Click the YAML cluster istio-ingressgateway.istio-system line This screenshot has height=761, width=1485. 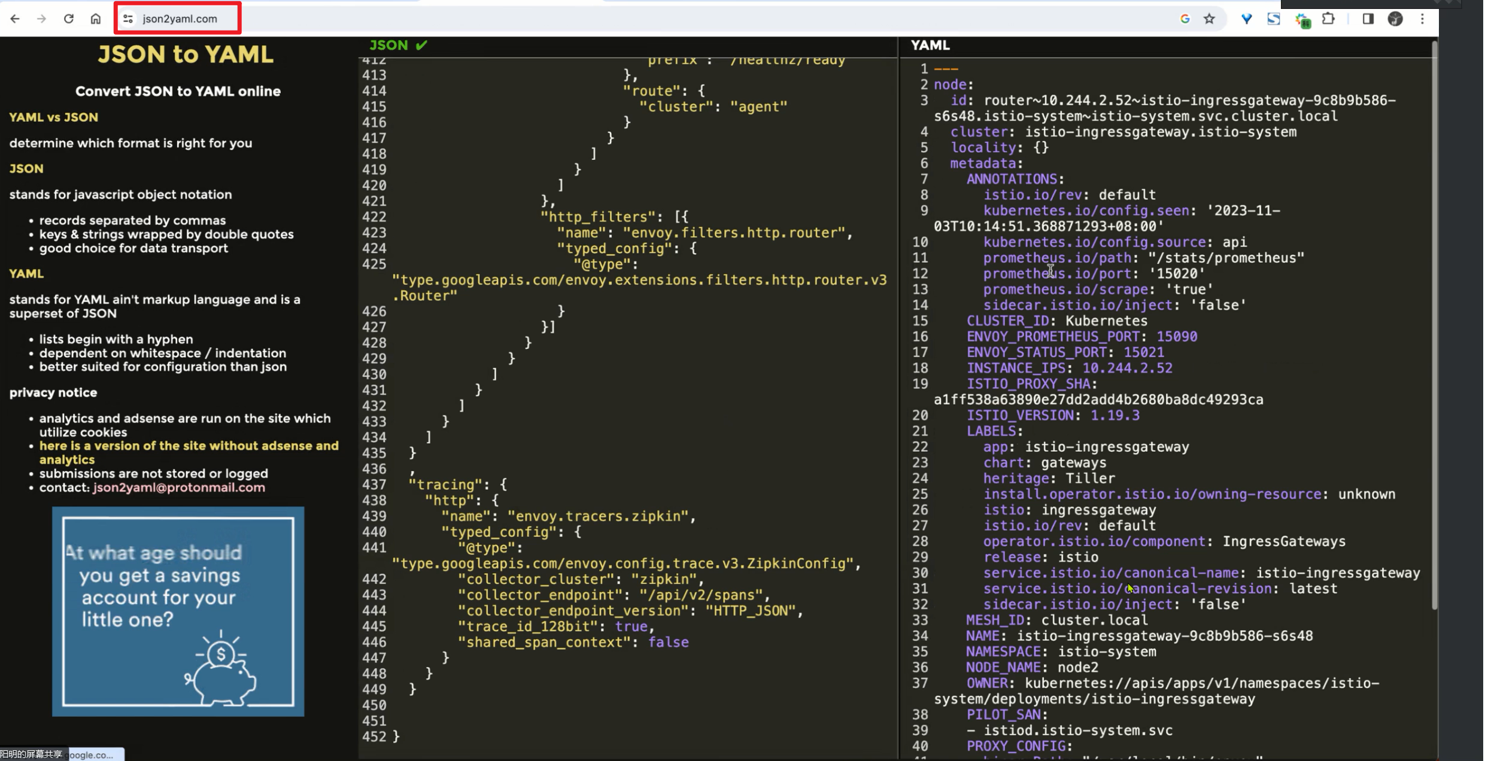[x=1123, y=132]
